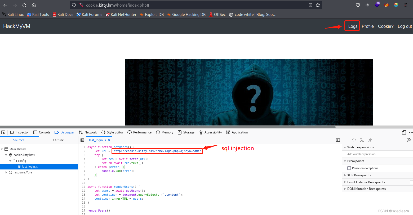Open the Cookie? navbar link

(x=386, y=26)
